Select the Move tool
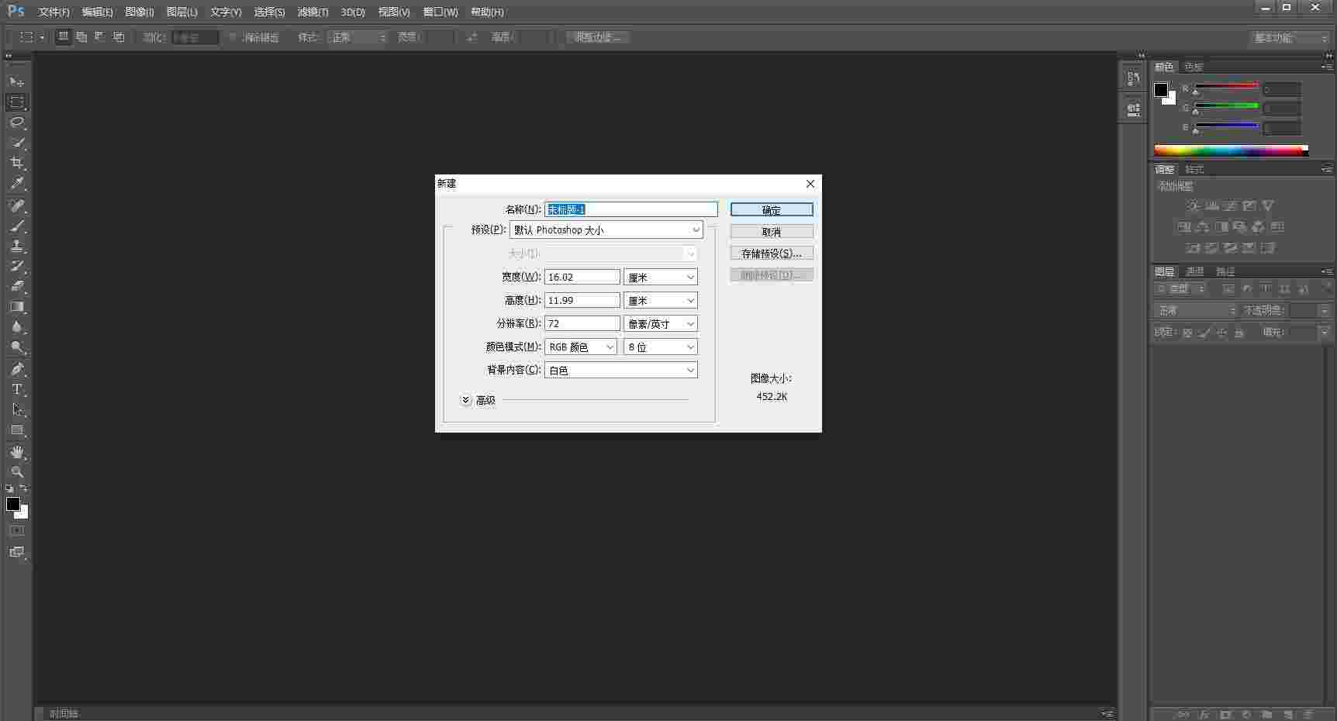1337x721 pixels. pyautogui.click(x=17, y=81)
